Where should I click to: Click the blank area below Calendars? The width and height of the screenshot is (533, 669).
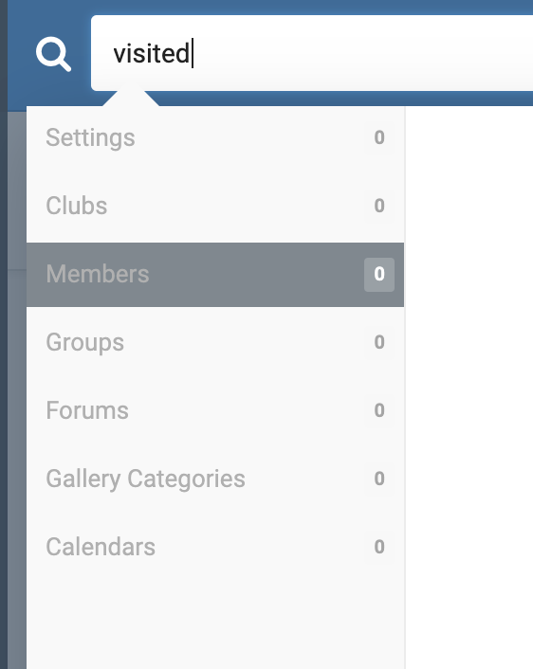(215, 625)
